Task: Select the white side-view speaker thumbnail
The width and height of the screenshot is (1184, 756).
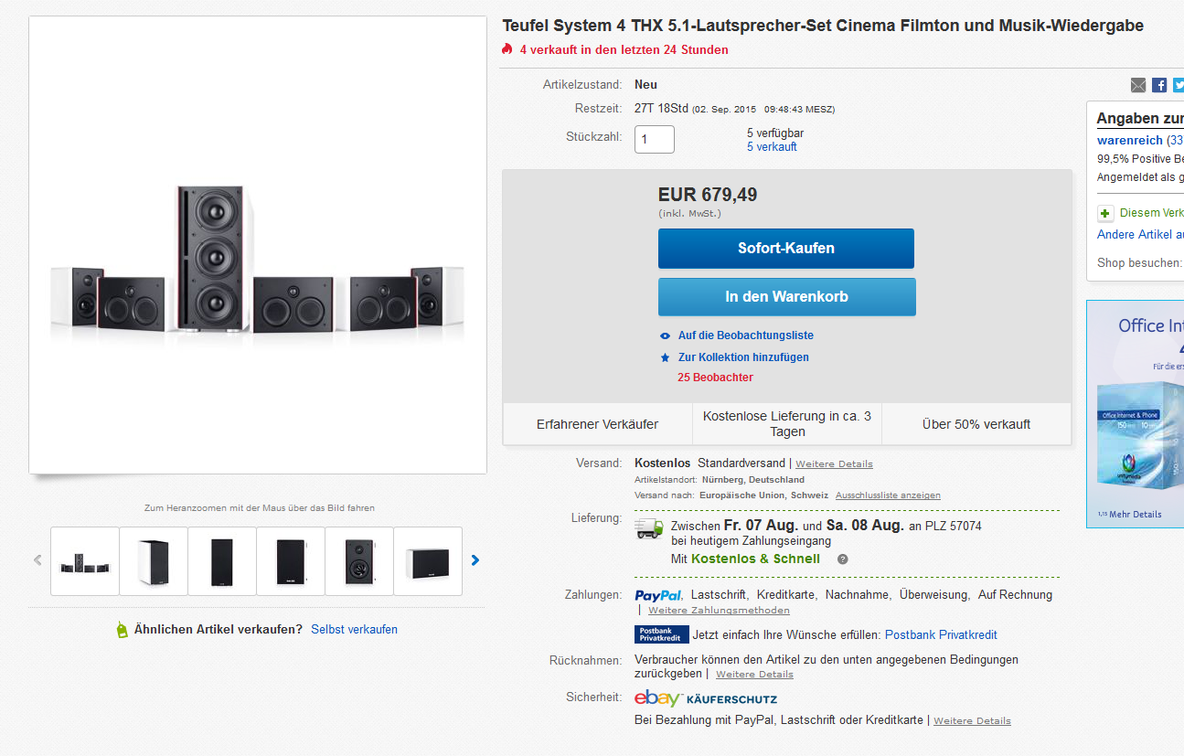Action: coord(154,561)
